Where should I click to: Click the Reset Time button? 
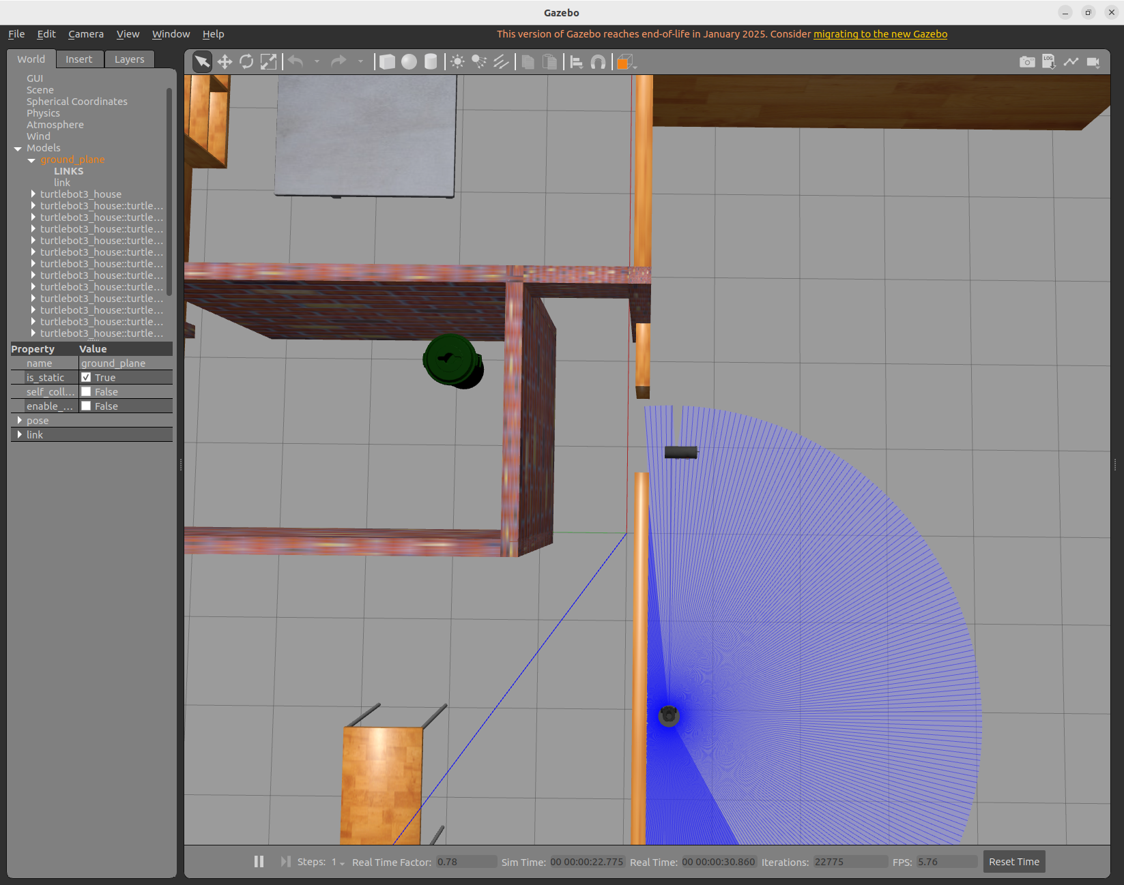tap(1014, 862)
